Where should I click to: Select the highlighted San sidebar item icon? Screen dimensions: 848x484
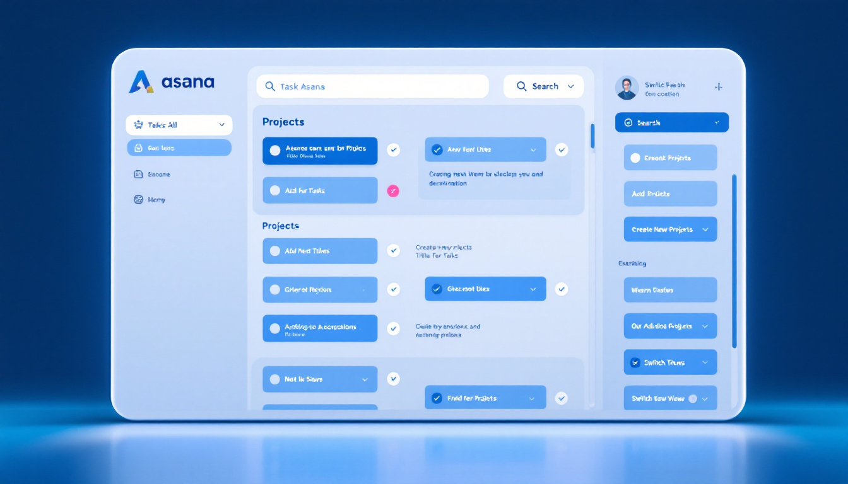[x=138, y=147]
